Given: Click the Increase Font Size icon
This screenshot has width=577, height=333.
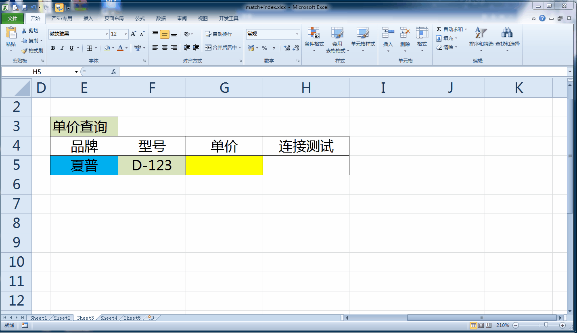Looking at the screenshot, I should click(x=133, y=34).
